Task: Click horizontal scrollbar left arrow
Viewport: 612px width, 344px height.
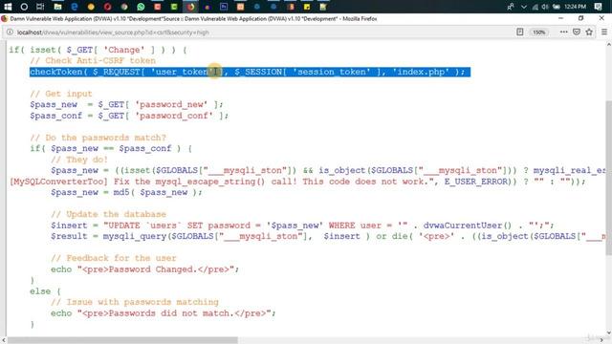Action: click(x=3, y=340)
